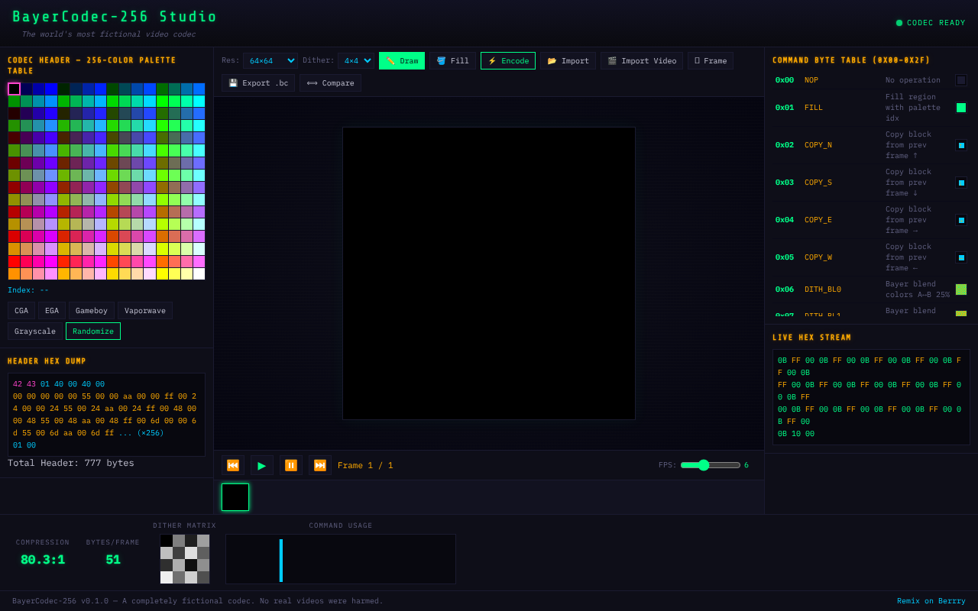Click the COPY_S command preview icon
The width and height of the screenshot is (978, 611).
click(x=961, y=183)
